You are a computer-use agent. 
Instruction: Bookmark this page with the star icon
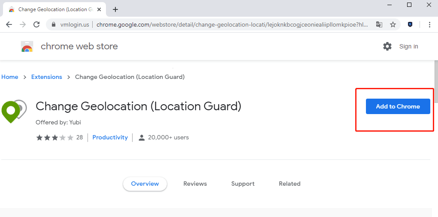click(x=393, y=24)
